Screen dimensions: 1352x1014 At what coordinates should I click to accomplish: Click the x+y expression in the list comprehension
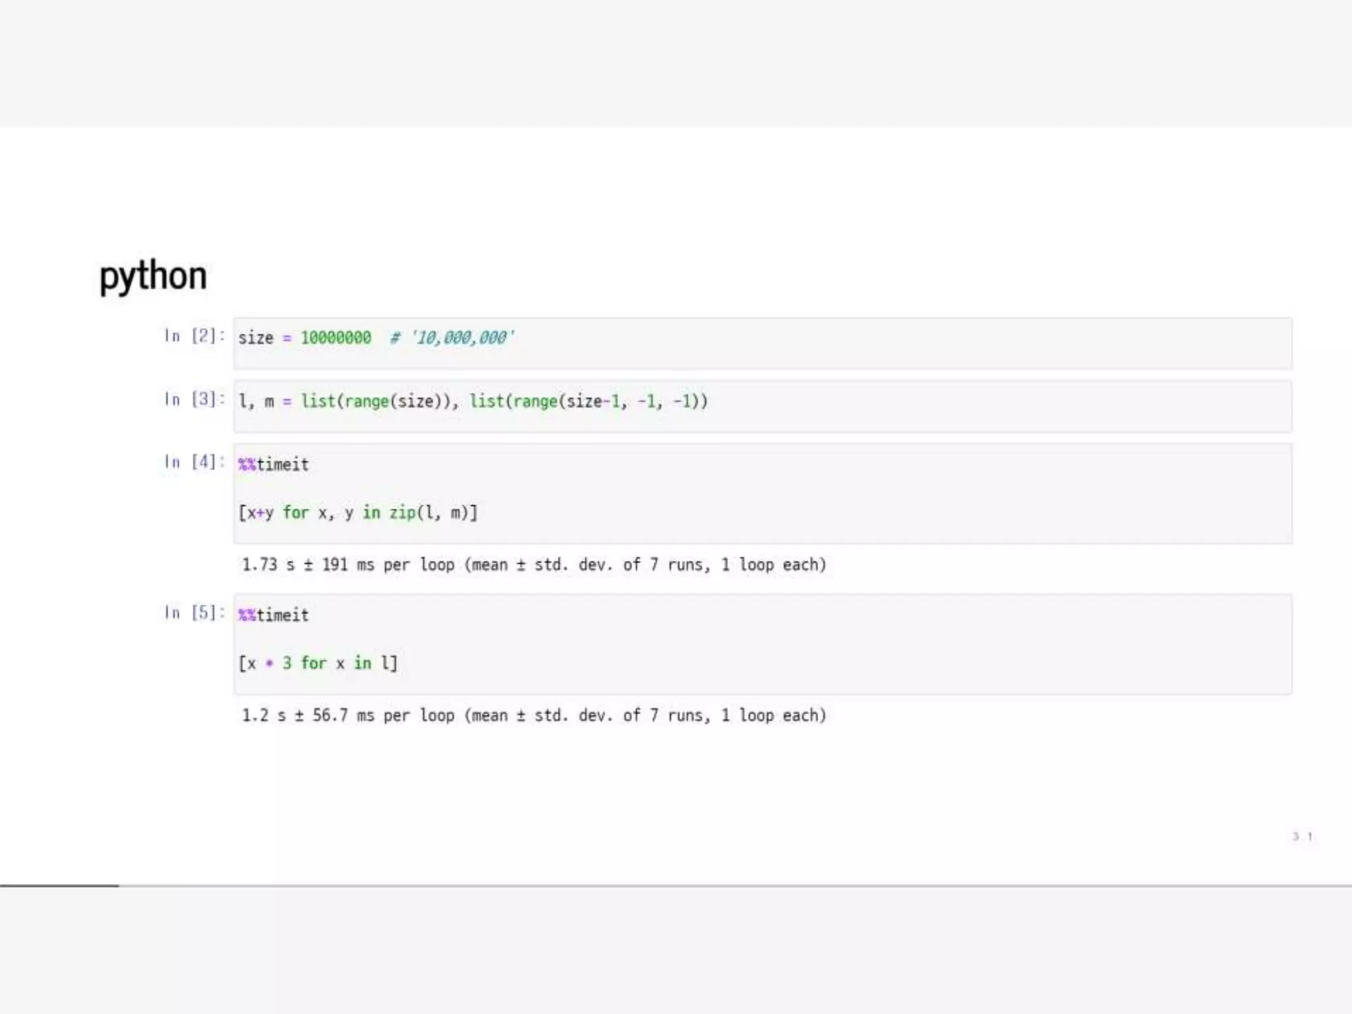tap(257, 513)
